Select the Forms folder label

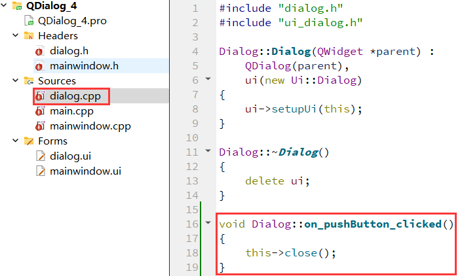click(x=52, y=141)
